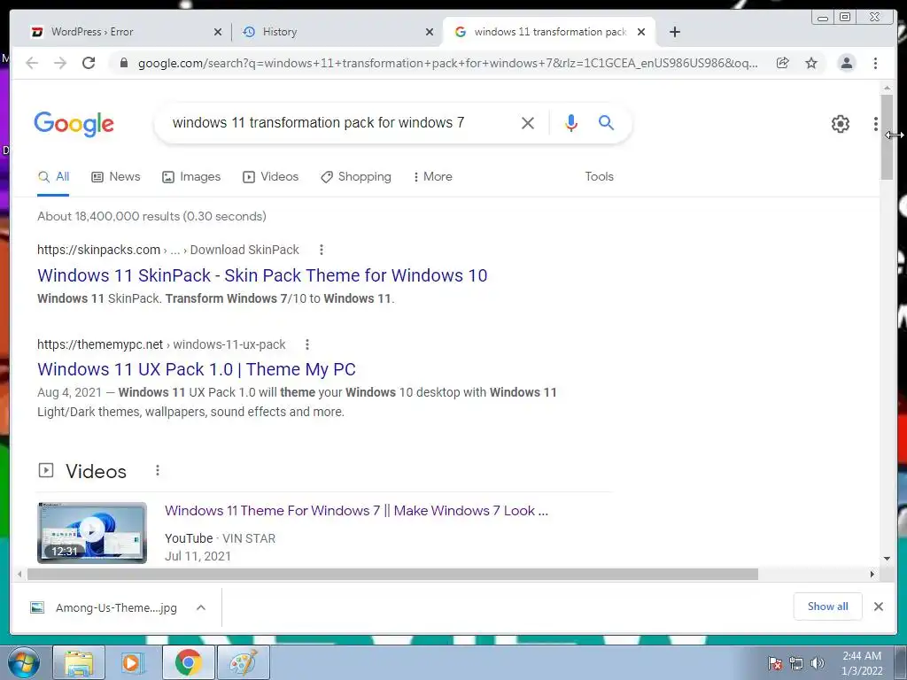This screenshot has height=680, width=907.
Task: Switch to Shopping results
Action: pyautogui.click(x=356, y=177)
